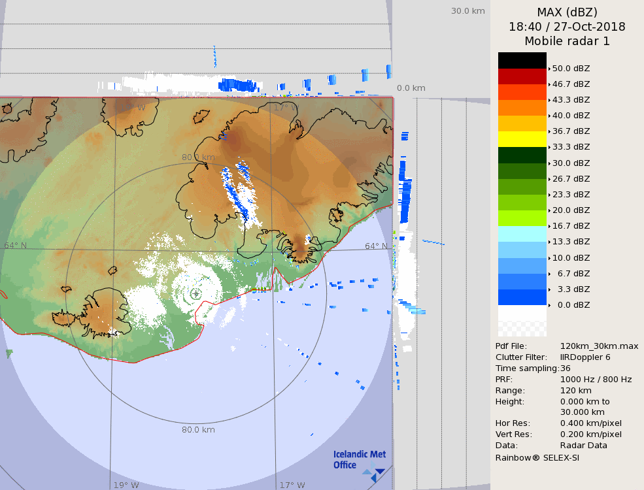Screen dimensions: 644x490
Task: Click the radar center crosshair marker
Action: [195, 294]
